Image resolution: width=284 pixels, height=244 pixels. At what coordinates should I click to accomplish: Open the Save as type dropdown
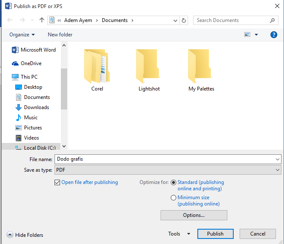coord(168,170)
